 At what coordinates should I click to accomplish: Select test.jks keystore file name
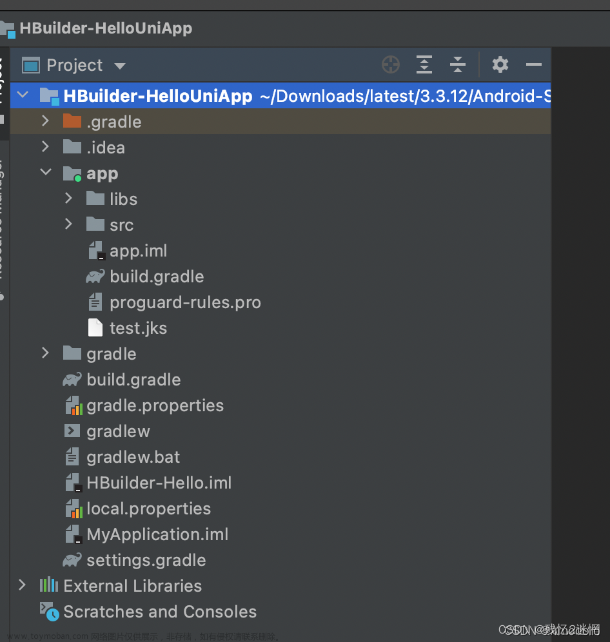(139, 328)
